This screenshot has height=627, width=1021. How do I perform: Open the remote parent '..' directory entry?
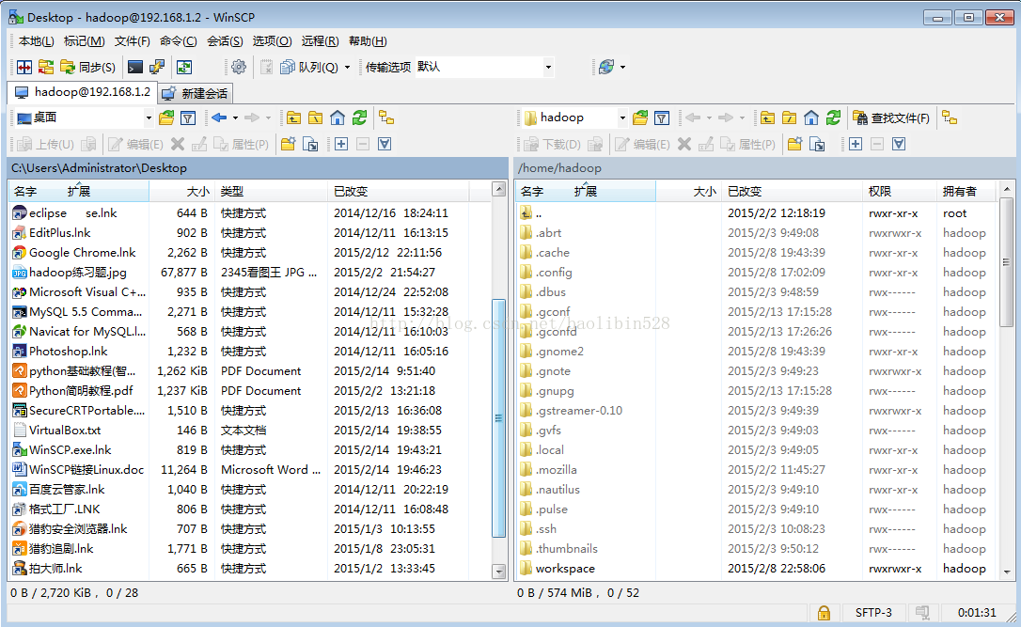click(x=539, y=212)
